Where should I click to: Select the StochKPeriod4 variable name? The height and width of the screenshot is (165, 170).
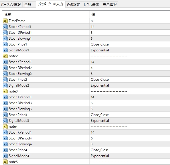[x=20, y=132]
